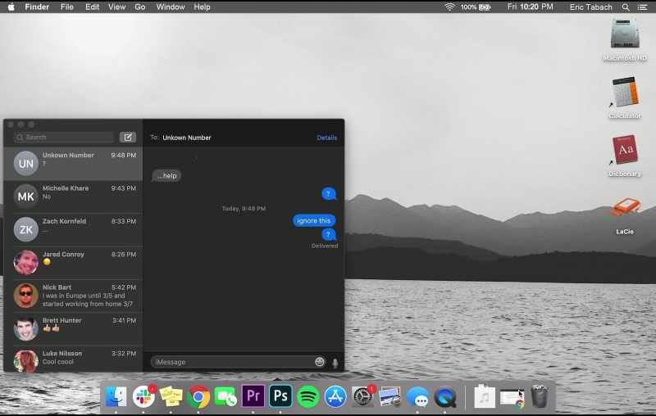Click the Spotlight search icon
Screen dimensions: 656x416
[x=626, y=7]
